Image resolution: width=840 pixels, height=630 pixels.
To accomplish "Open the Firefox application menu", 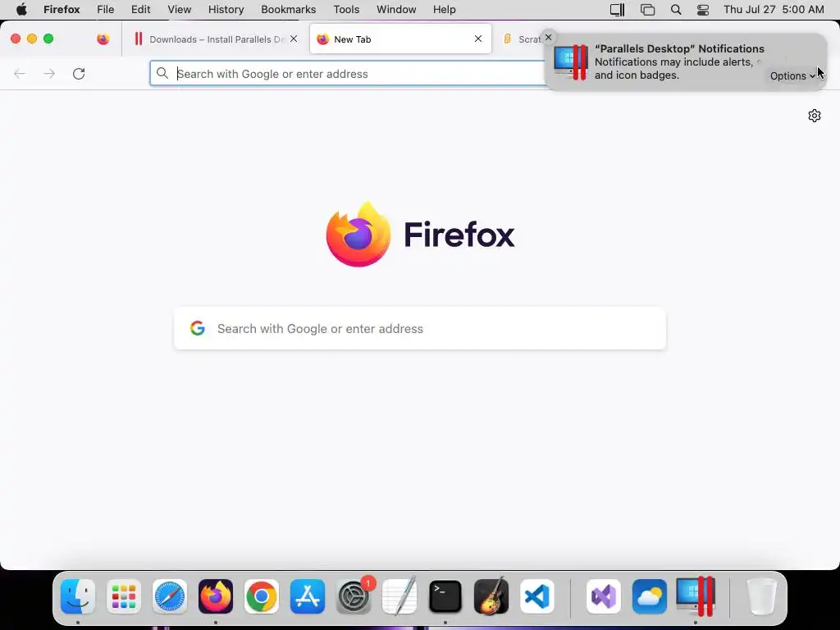I will click(x=62, y=10).
